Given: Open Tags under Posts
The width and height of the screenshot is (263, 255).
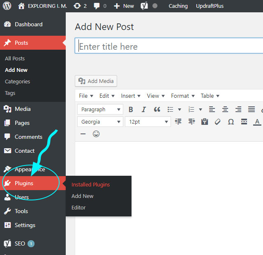Looking at the screenshot, I should (10, 93).
